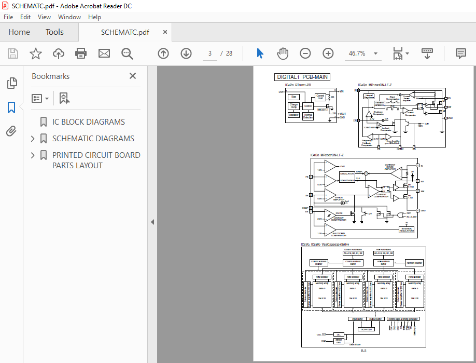Screen dimensions: 476x363
Task: Click the Bookmarks panel heading
Action: tap(51, 76)
